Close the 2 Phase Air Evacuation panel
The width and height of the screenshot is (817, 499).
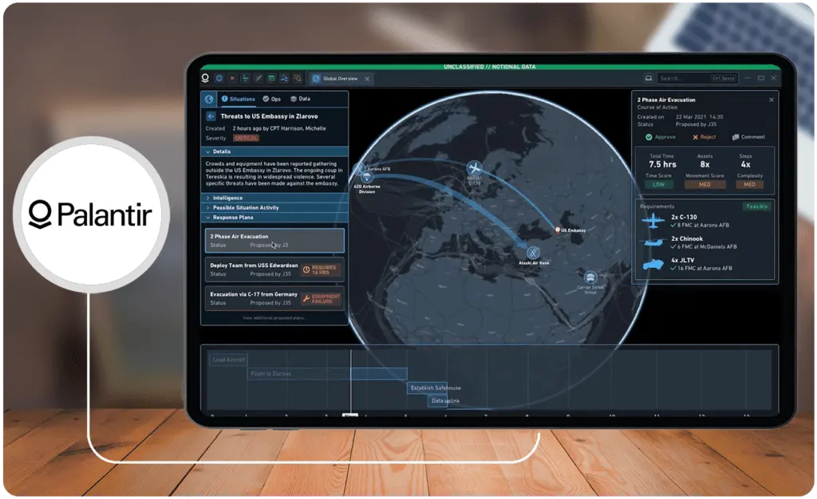(772, 100)
